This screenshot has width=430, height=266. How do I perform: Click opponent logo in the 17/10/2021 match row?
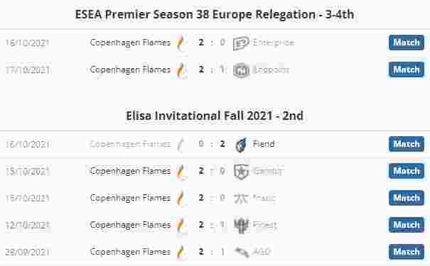(x=242, y=70)
